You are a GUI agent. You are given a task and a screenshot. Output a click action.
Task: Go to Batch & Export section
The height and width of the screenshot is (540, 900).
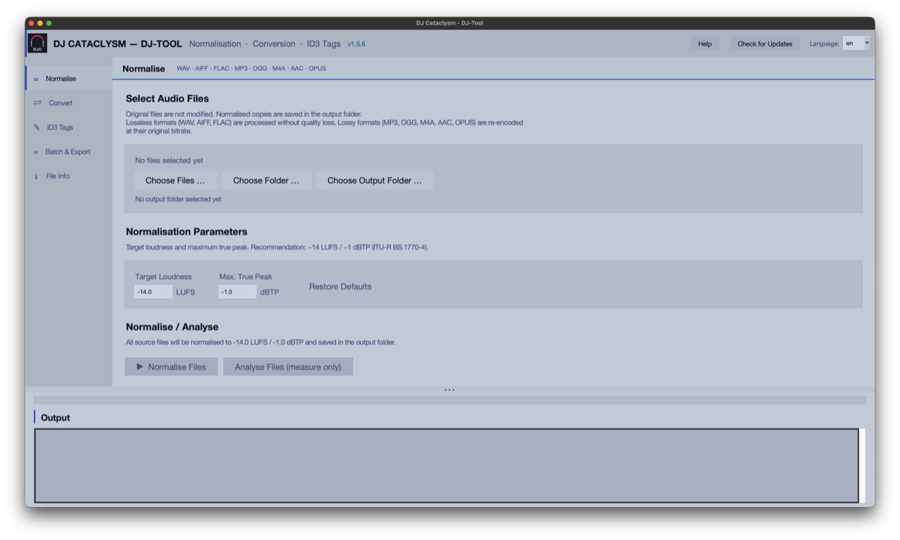click(69, 152)
